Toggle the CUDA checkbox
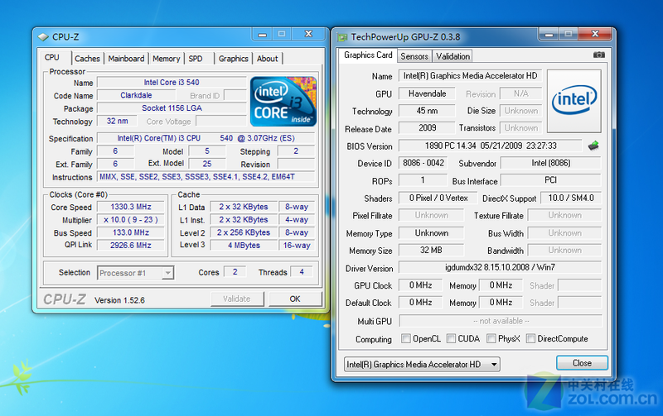This screenshot has height=416, width=663. pyautogui.click(x=451, y=338)
